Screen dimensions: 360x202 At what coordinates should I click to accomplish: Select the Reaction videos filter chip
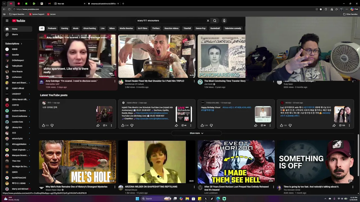[172, 28]
